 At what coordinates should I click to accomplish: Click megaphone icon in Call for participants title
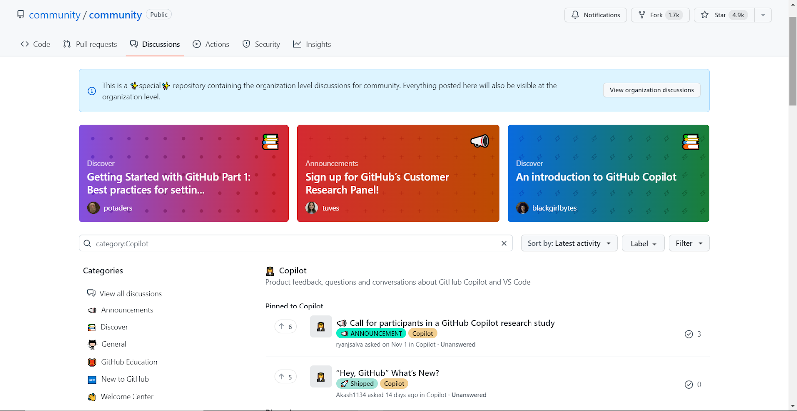[x=342, y=323]
